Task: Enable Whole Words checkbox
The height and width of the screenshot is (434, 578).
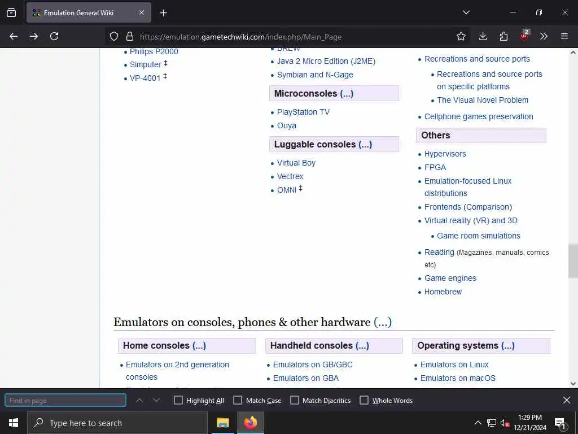Action: point(364,400)
